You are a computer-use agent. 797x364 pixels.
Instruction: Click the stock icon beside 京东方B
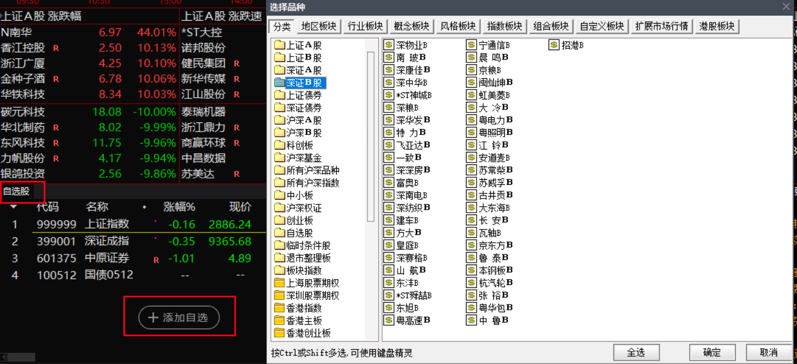click(471, 245)
